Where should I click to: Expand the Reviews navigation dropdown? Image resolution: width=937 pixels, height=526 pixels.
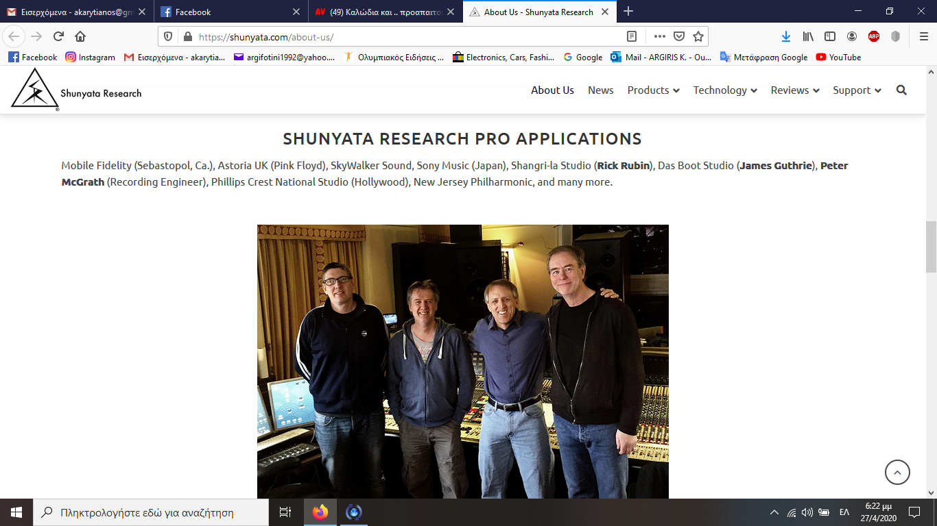point(794,90)
